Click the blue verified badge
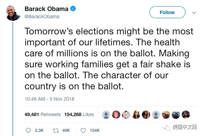 [x=73, y=9]
